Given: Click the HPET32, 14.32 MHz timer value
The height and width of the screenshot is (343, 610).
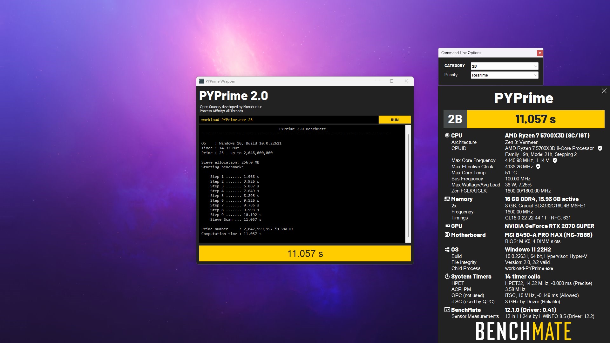Looking at the screenshot, I should [x=548, y=283].
